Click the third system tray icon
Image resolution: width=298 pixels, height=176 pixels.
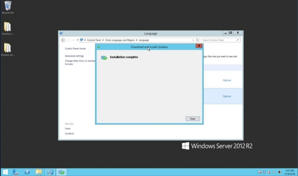point(269,172)
